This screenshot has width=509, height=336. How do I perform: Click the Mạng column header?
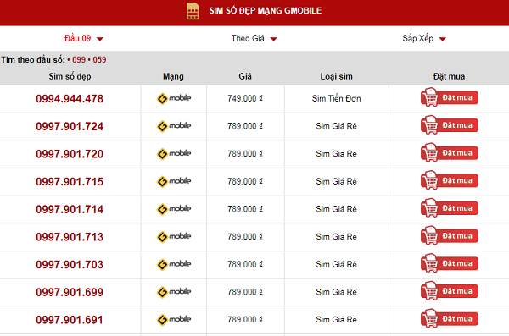point(173,76)
